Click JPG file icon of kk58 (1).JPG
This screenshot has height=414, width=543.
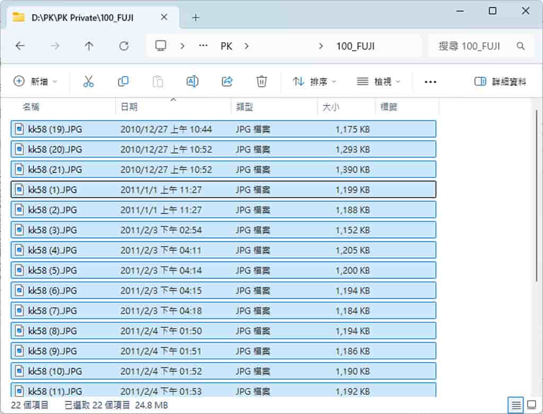pos(20,190)
